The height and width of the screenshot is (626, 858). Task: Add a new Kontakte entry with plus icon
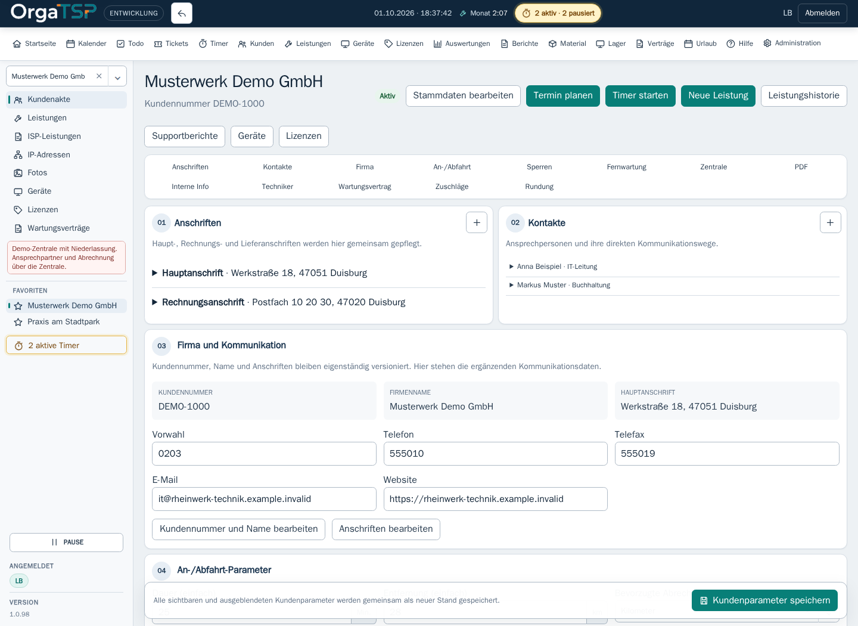(831, 222)
